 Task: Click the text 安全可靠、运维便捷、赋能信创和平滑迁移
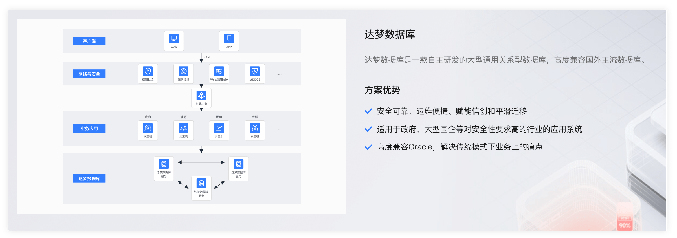pos(452,111)
